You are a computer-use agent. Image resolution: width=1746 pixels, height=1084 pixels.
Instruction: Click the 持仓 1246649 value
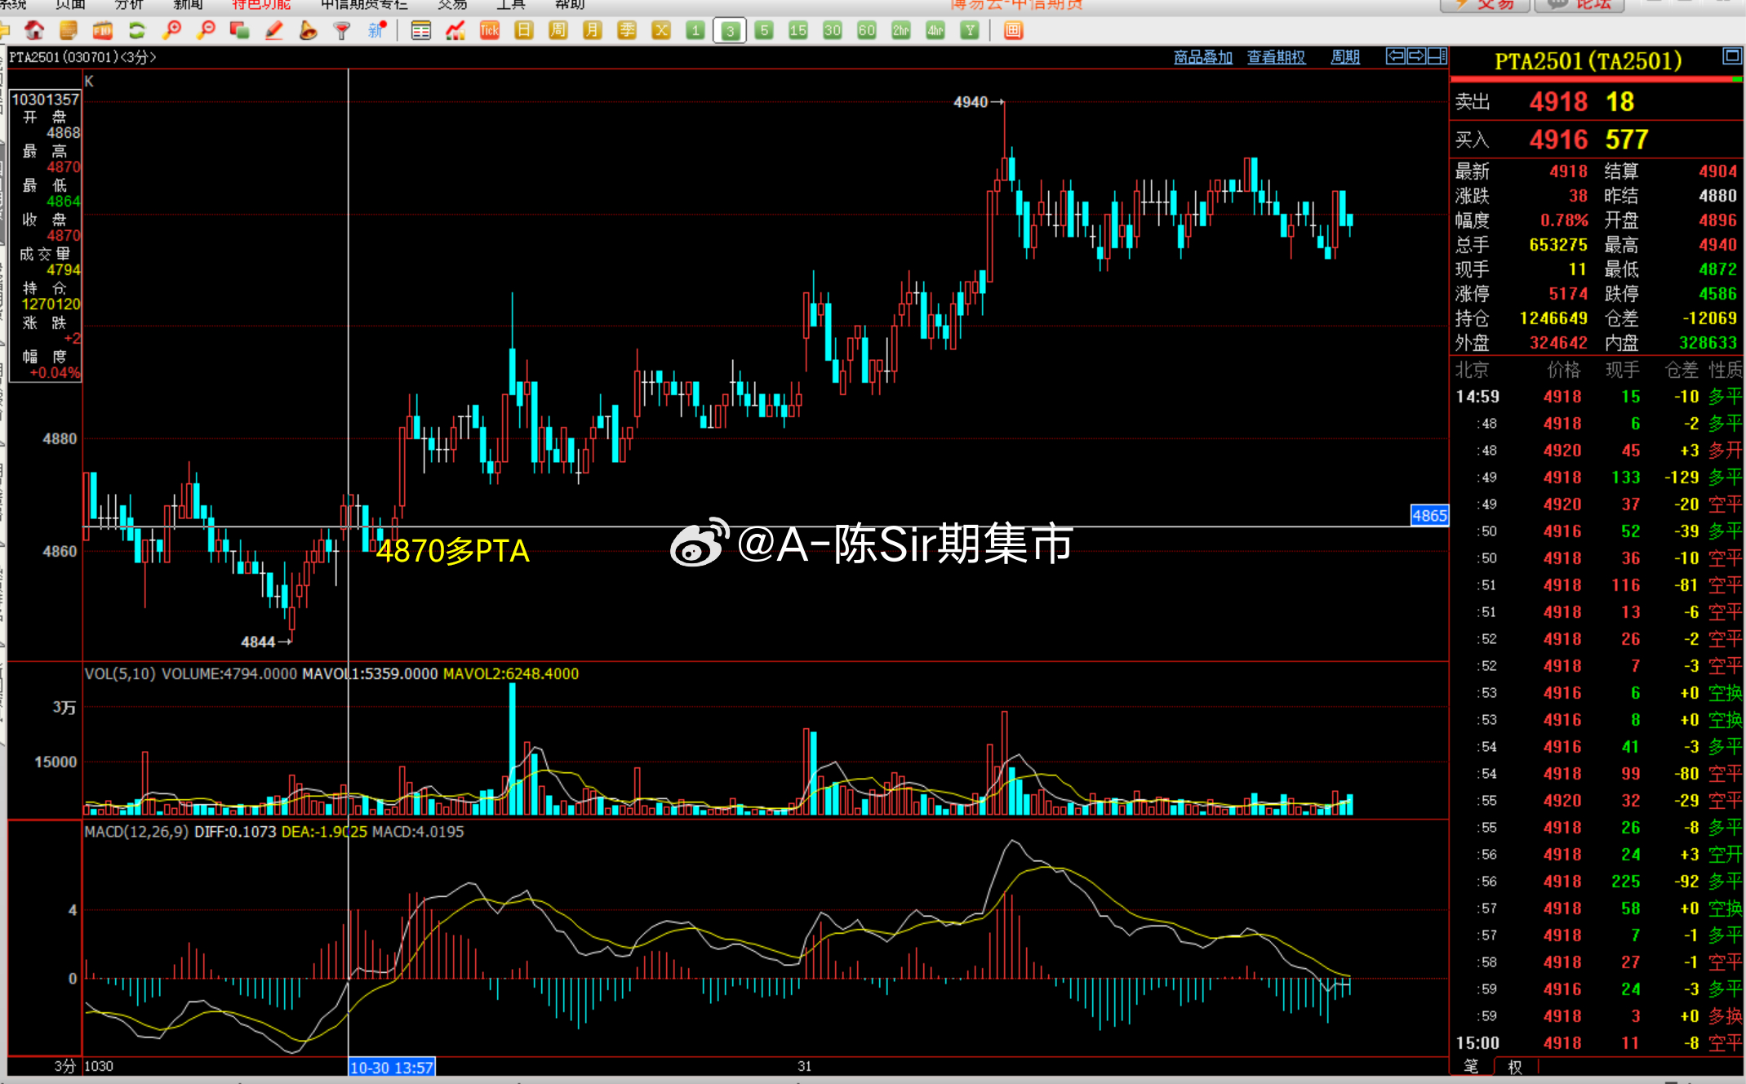click(x=1553, y=318)
